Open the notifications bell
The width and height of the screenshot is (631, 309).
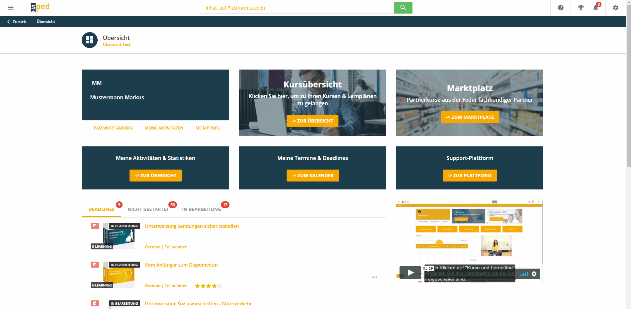pos(595,8)
